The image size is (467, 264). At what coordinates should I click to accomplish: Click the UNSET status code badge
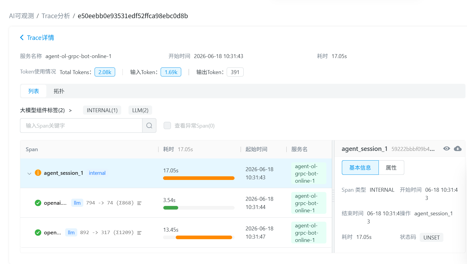(432, 237)
